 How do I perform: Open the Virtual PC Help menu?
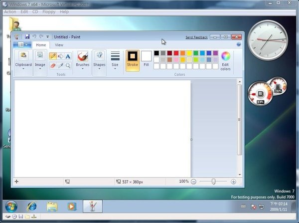(64, 11)
